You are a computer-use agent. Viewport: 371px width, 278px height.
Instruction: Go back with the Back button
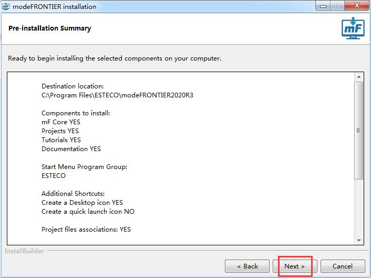248,266
